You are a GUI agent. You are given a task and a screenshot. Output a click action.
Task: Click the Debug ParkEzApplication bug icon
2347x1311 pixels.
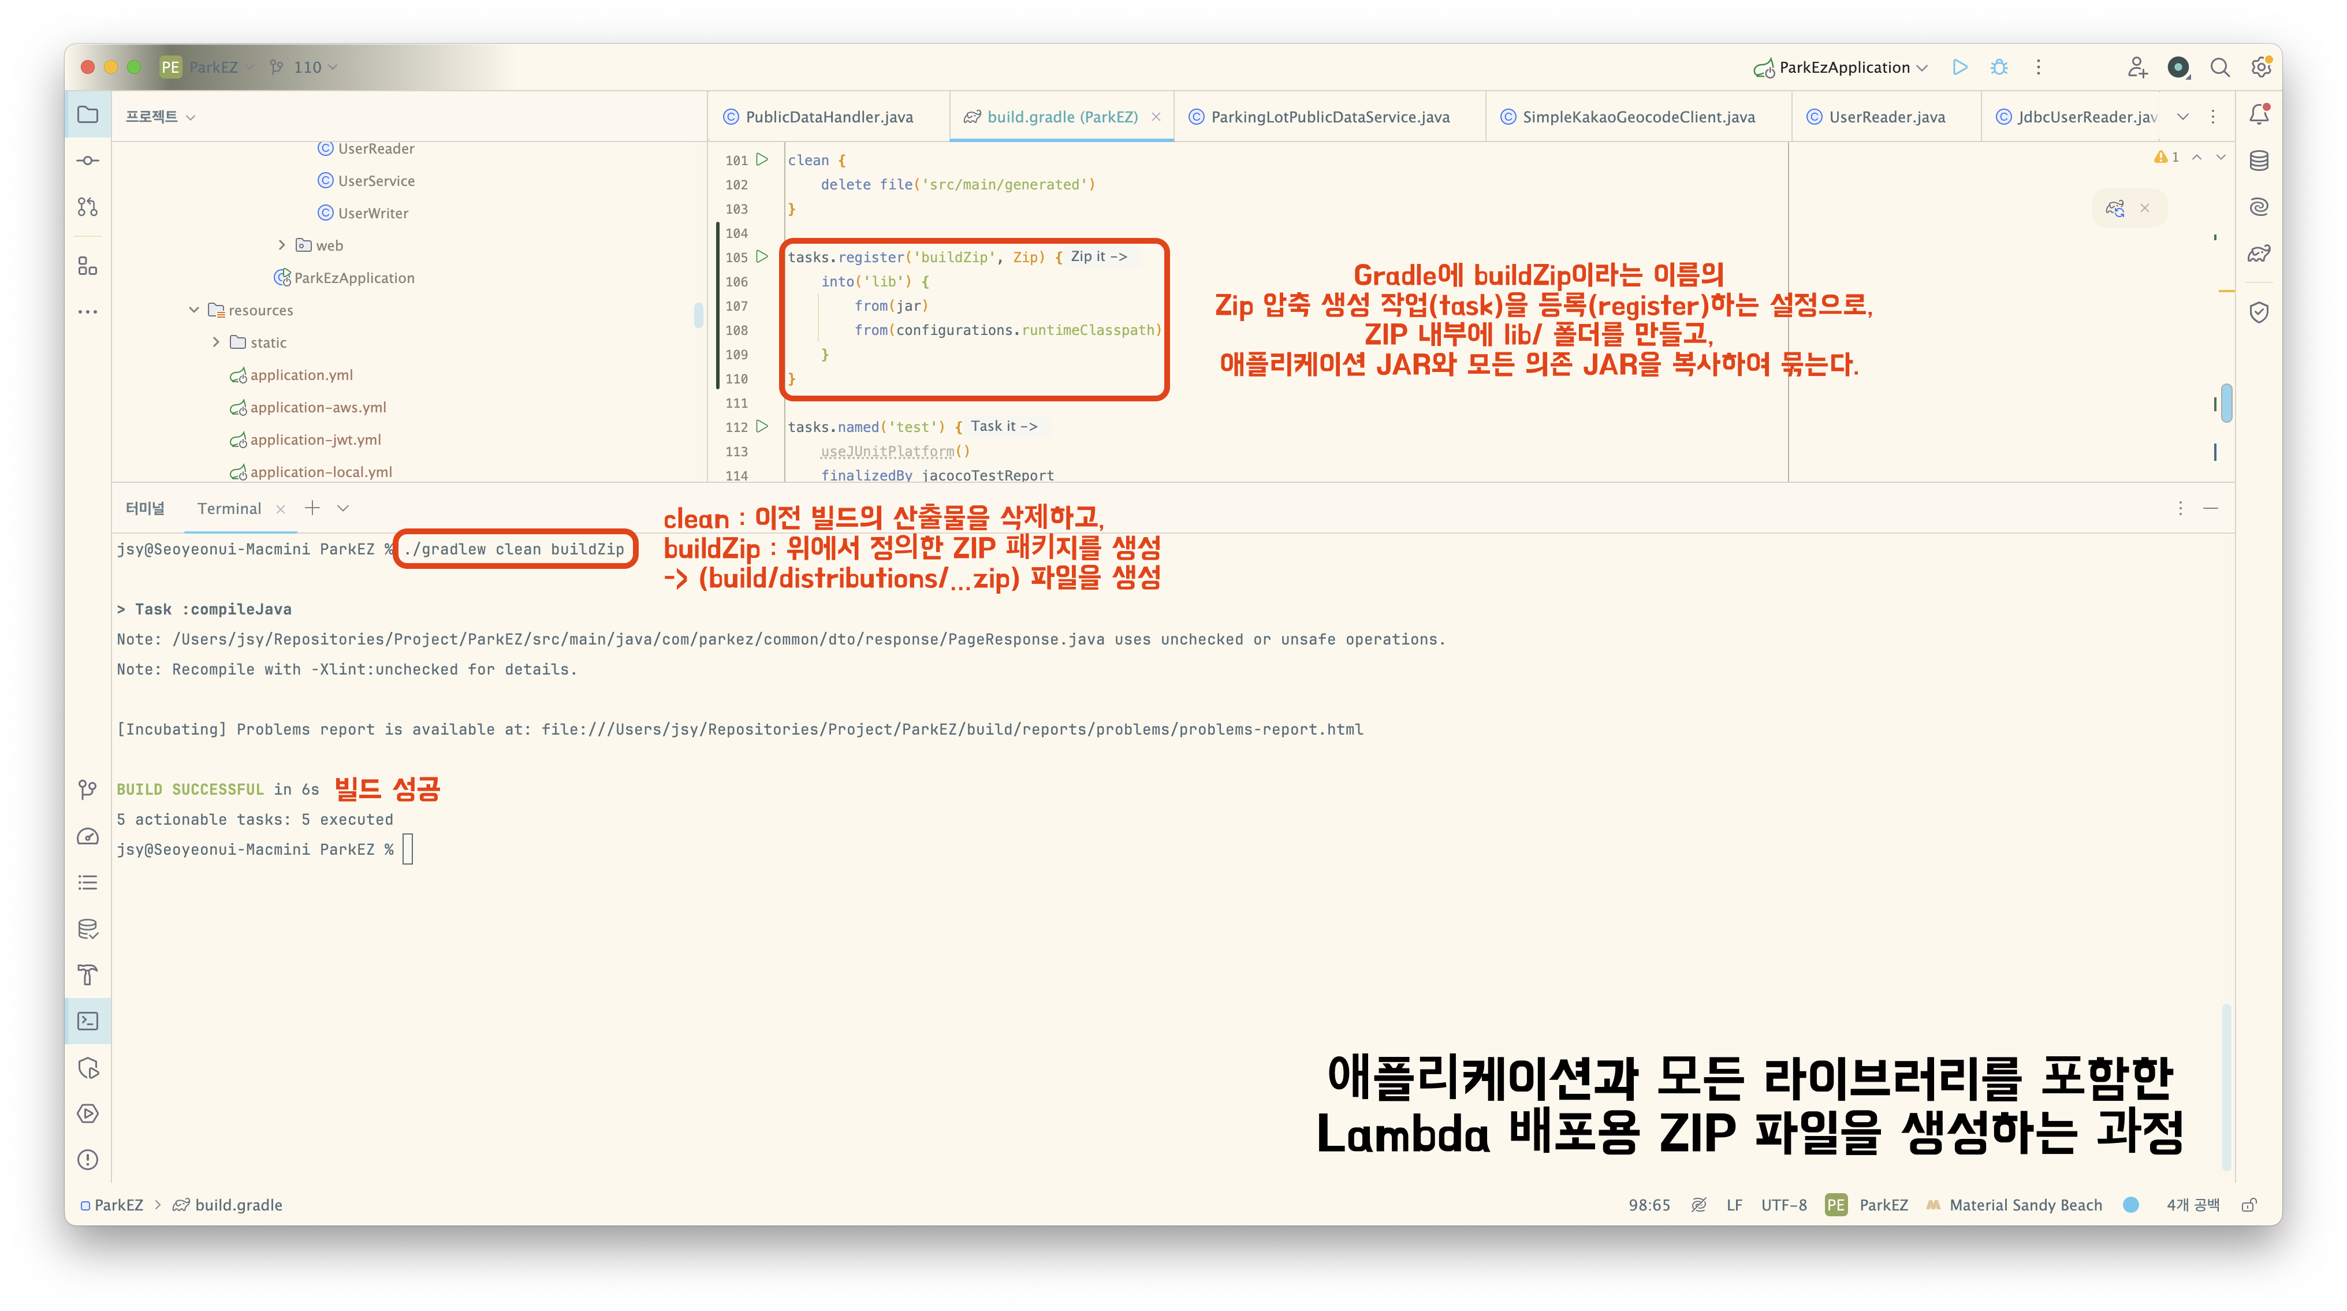click(1999, 68)
